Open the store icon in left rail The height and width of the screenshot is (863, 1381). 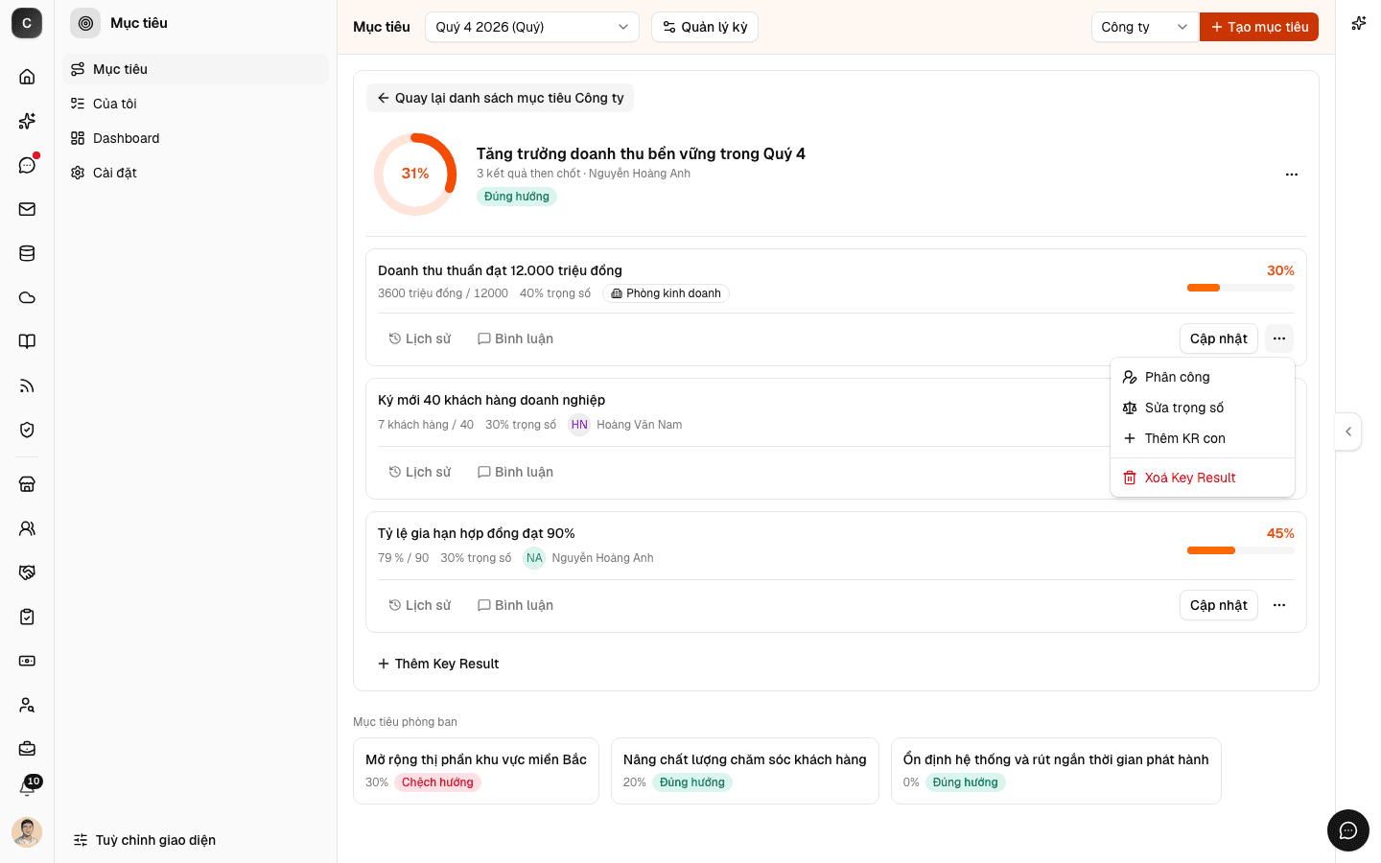[x=27, y=484]
